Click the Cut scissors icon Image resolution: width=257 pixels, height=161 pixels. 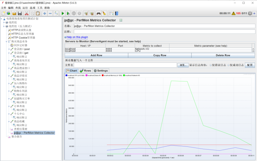tap(27, 13)
